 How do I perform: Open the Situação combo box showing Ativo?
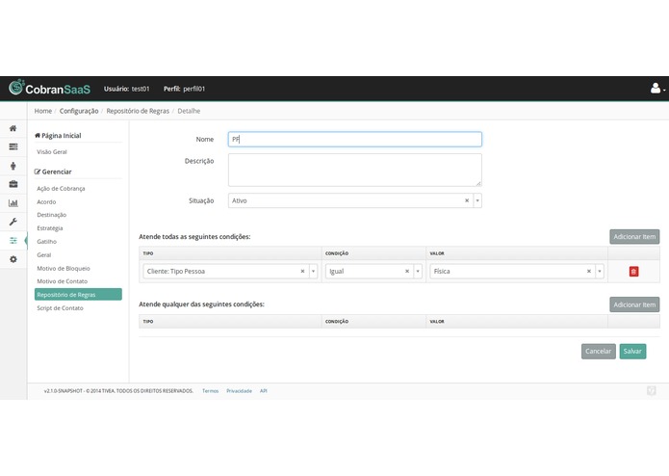[x=355, y=200]
